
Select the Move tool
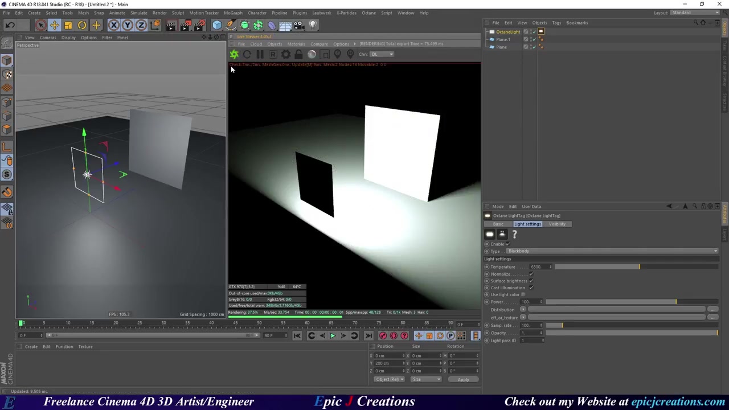[55, 24]
